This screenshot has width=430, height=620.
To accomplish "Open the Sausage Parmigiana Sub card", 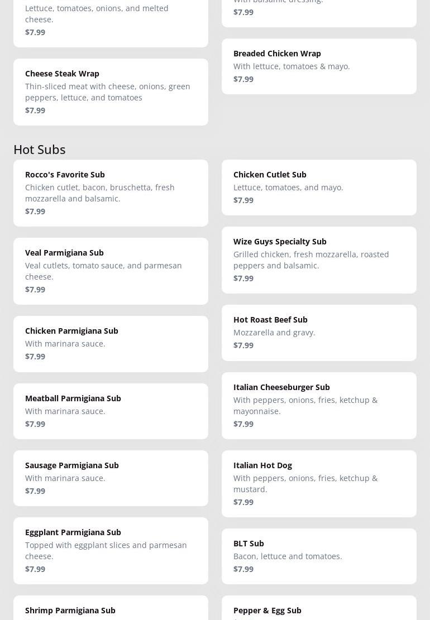I will (x=111, y=478).
